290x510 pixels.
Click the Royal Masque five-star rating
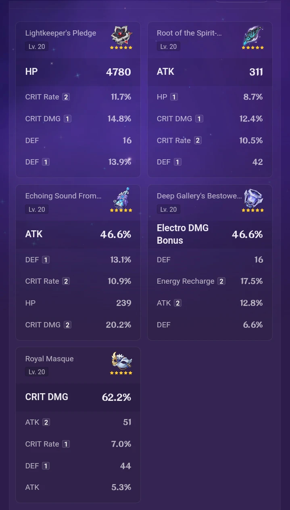tap(121, 373)
